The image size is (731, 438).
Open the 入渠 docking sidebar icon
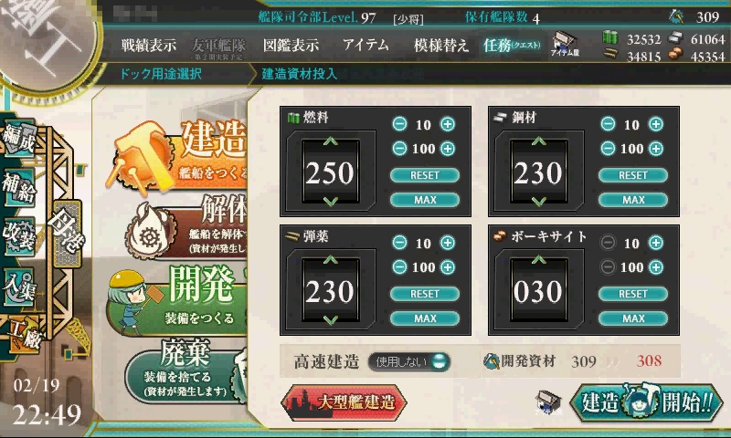(18, 286)
